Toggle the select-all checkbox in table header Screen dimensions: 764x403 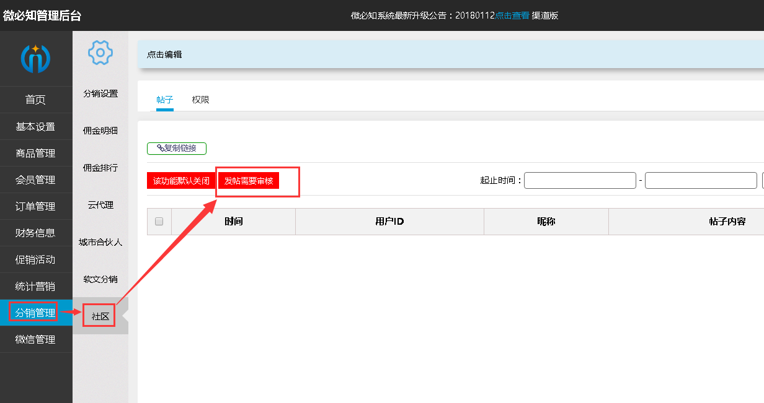[x=159, y=222]
